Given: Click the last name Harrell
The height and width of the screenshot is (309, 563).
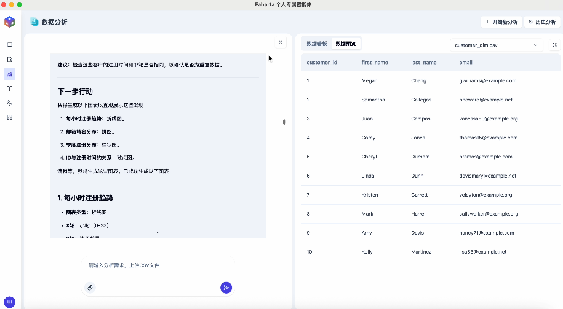Looking at the screenshot, I should tap(418, 214).
